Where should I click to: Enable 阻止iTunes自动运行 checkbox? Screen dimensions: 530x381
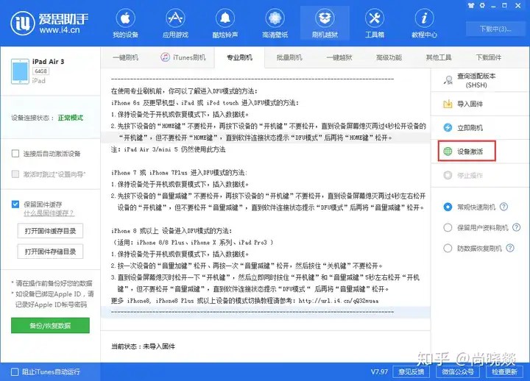15,372
